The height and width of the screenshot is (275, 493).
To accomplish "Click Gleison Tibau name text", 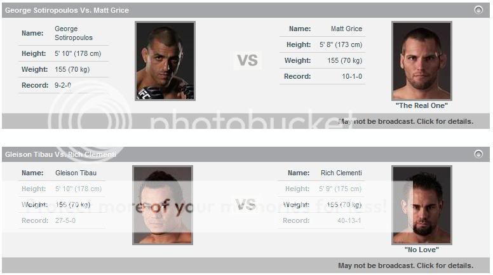I will [76, 173].
